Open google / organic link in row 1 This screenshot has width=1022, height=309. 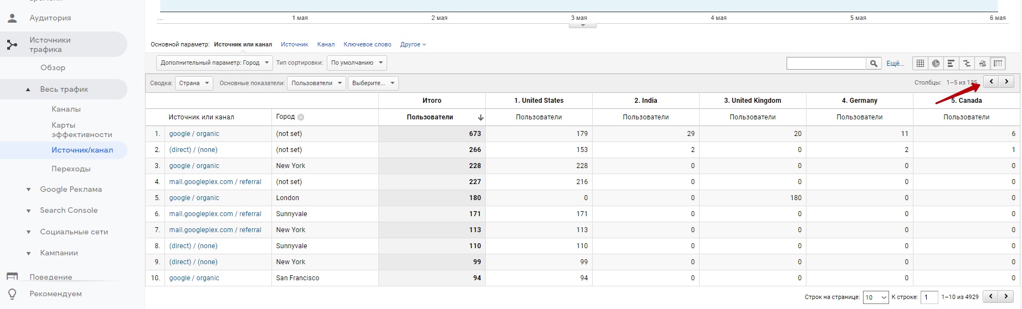click(x=194, y=134)
